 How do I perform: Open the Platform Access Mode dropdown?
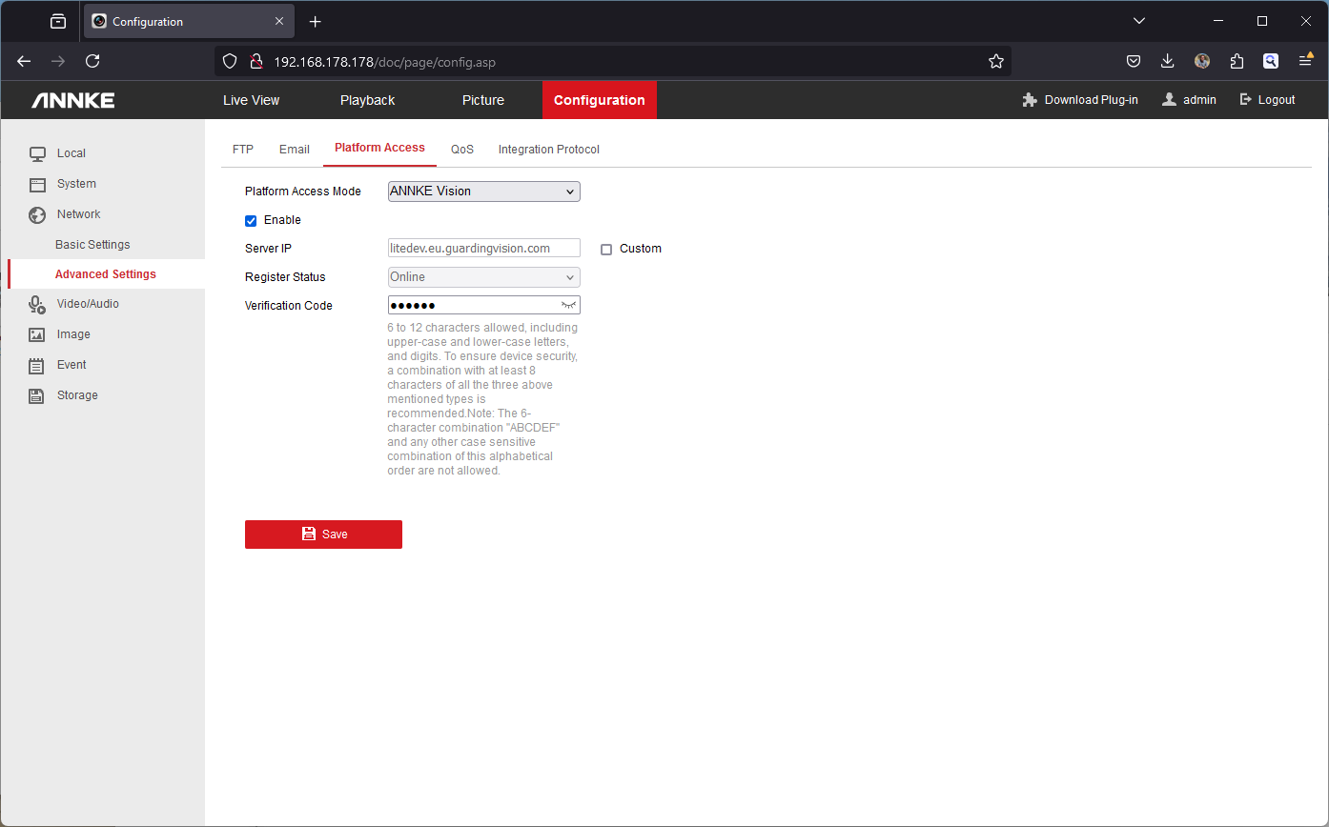coord(483,192)
